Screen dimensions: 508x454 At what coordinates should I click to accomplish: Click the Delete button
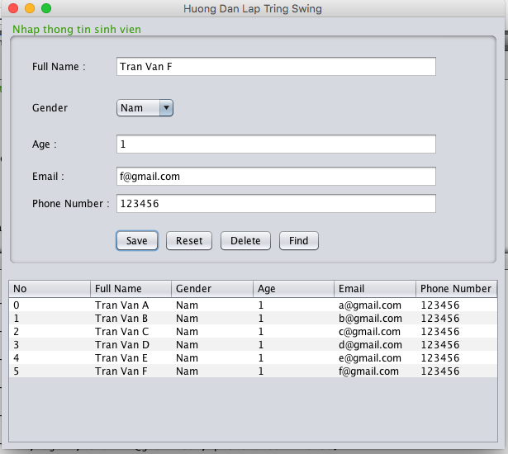(245, 241)
